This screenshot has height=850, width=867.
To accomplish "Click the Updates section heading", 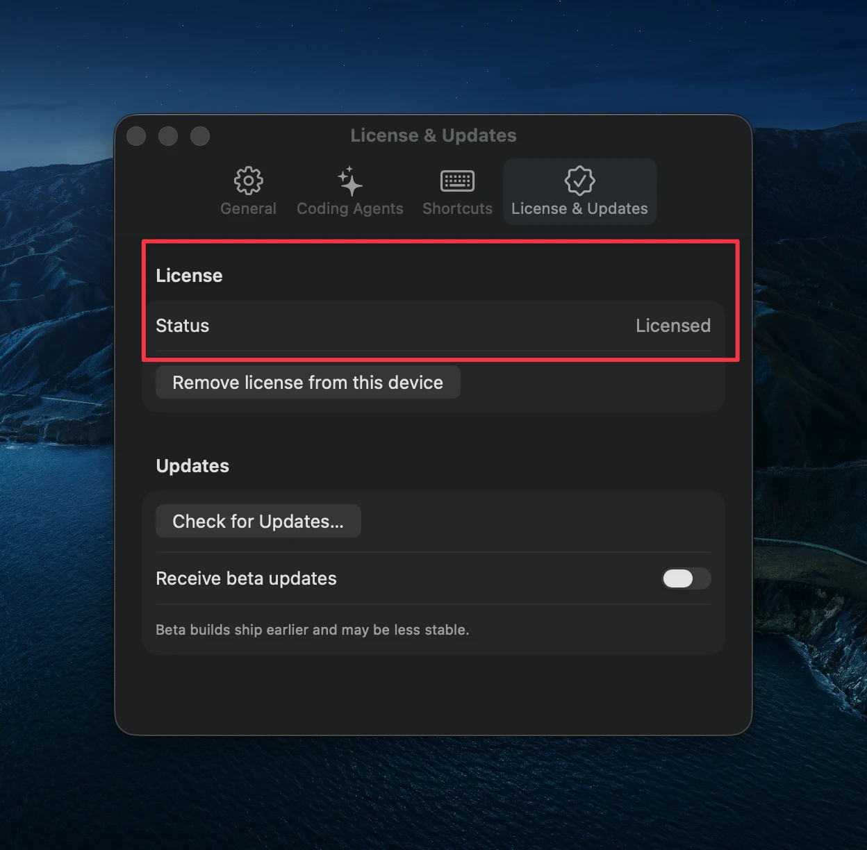I will click(192, 466).
